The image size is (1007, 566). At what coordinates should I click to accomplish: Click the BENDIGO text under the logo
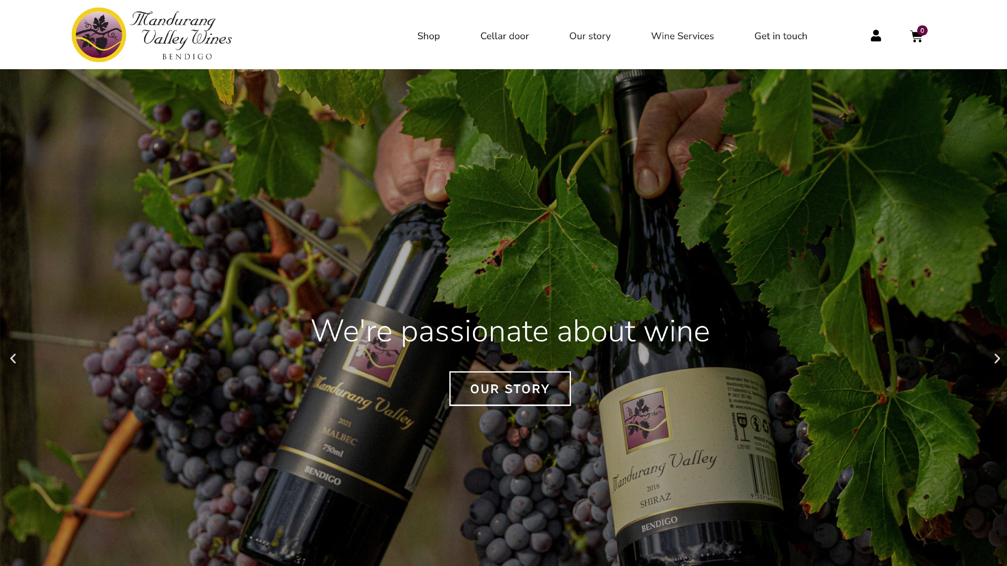click(187, 57)
